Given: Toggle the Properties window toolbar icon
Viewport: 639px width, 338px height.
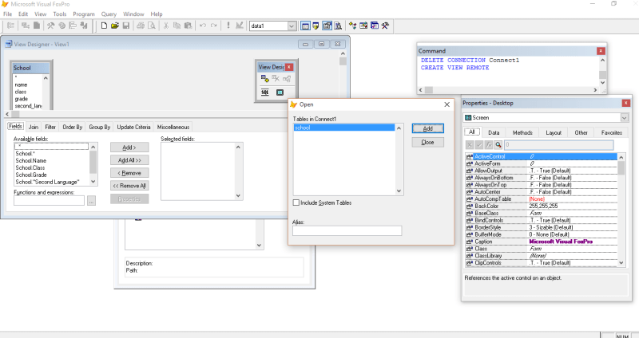Looking at the screenshot, I should [x=327, y=26].
